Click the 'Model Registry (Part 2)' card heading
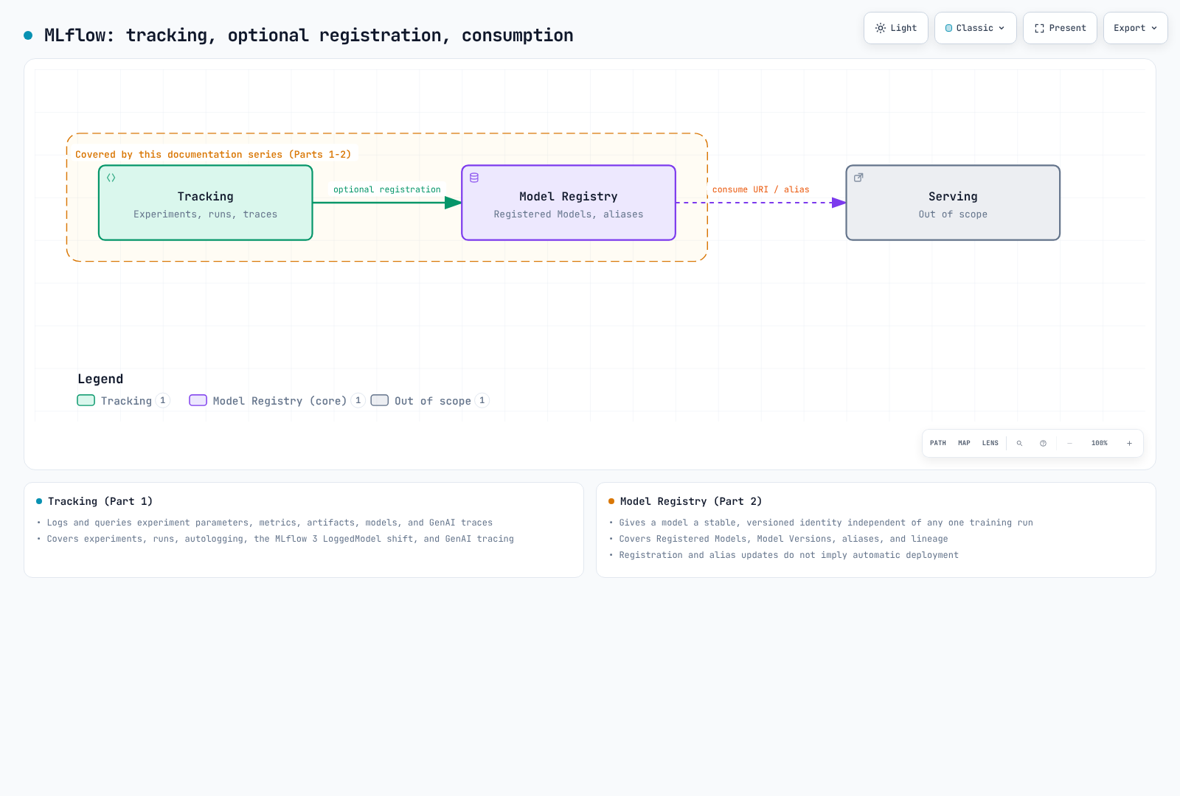Viewport: 1180px width, 796px height. pyautogui.click(x=691, y=501)
